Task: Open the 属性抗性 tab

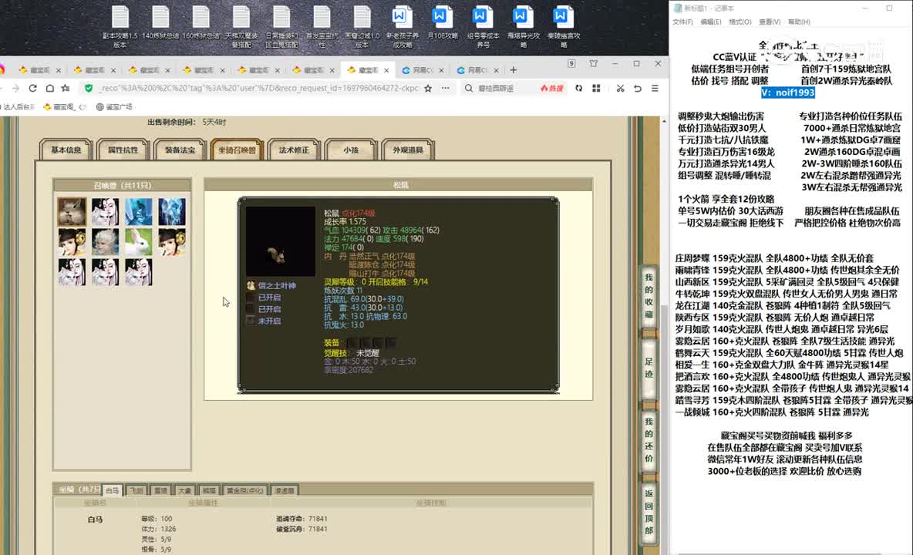Action: click(123, 150)
